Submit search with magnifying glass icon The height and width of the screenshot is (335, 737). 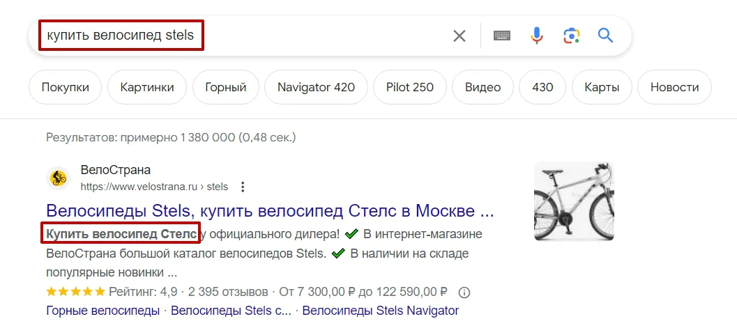[605, 36]
